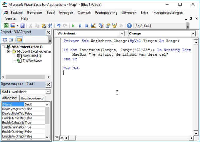Viewport: 200px width, 142px height.
Task: Click the EnableOutlining False value
Action: point(35,132)
